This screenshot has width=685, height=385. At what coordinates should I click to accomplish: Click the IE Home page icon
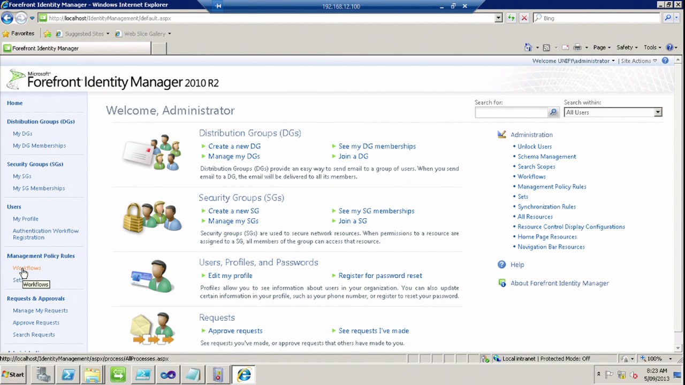[x=528, y=48]
